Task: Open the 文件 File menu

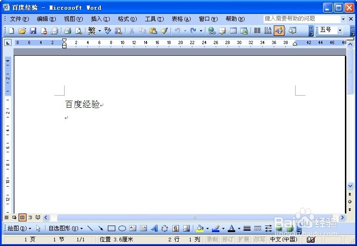Action: click(20, 19)
